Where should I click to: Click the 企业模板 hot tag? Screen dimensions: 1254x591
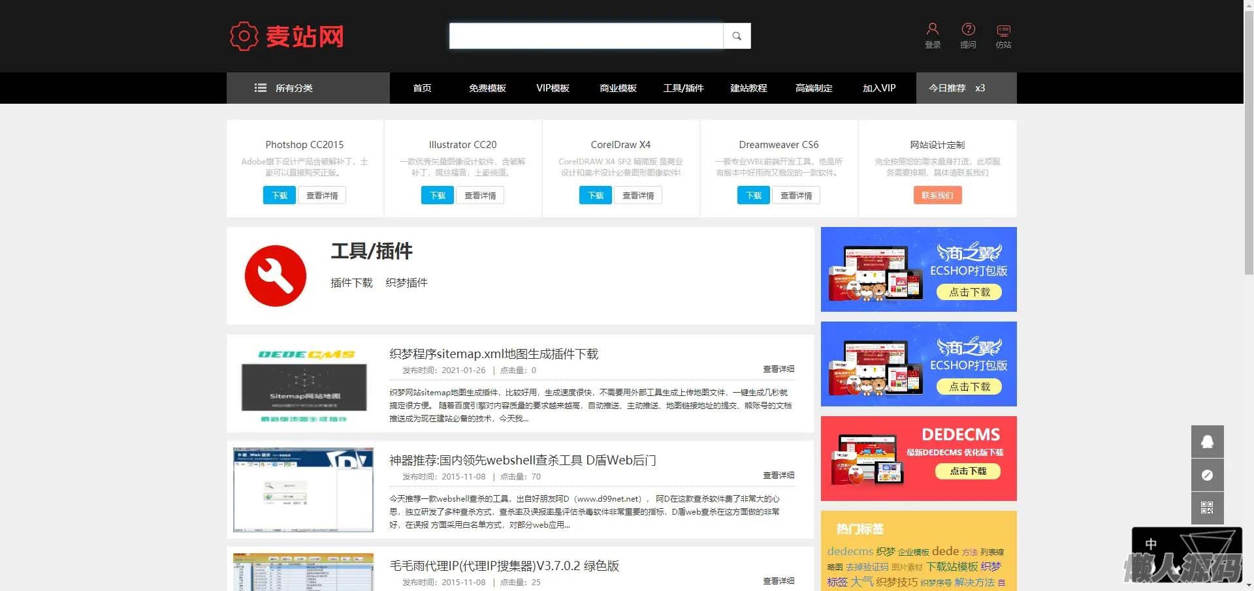913,552
